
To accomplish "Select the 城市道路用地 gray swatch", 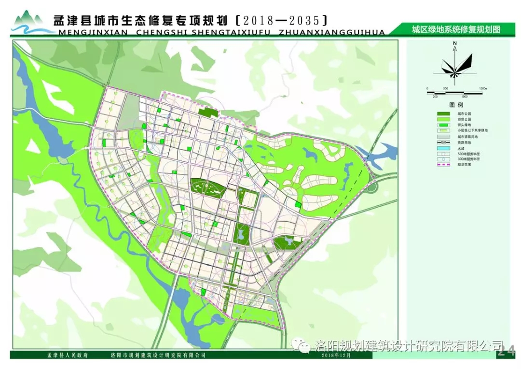I will [443, 137].
